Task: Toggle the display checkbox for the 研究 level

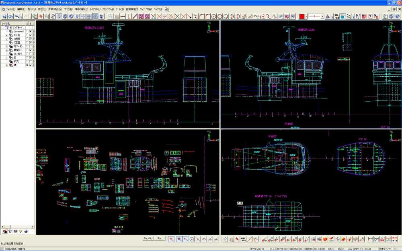Action: pos(31,61)
